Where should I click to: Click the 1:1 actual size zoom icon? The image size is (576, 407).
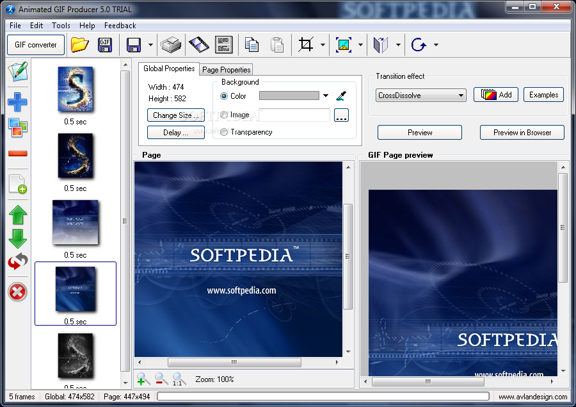179,379
